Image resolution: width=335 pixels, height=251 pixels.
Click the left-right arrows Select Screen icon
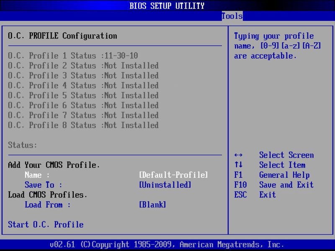pos(238,155)
